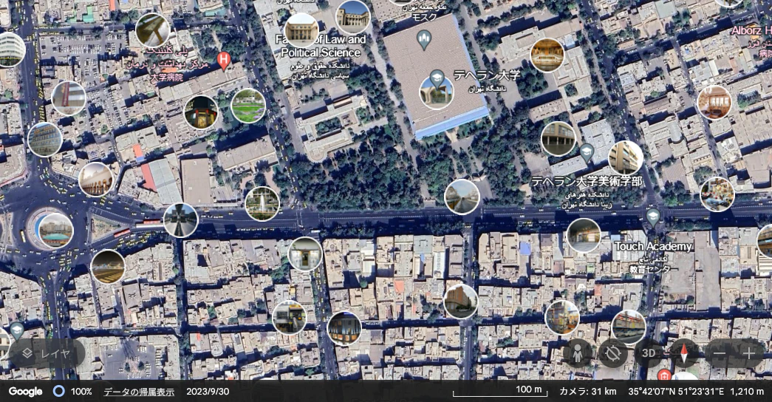Click the カメラ: 31 km readout
Screen dimensions: 772x402
coord(588,392)
